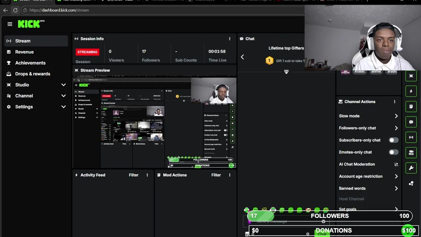
Task: Go back with the browser back arrow
Action: pyautogui.click(x=6, y=10)
